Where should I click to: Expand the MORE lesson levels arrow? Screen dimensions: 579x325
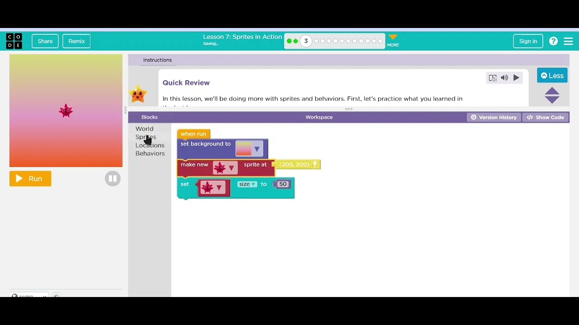pyautogui.click(x=393, y=40)
